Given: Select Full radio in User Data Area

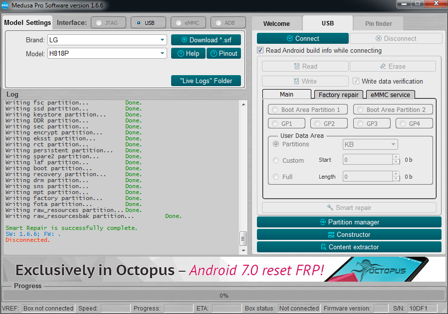Looking at the screenshot, I should click(276, 177).
